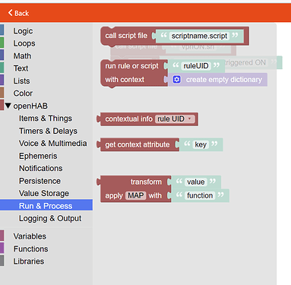Edit the ruleUID text field
The width and height of the screenshot is (291, 285).
[196, 66]
